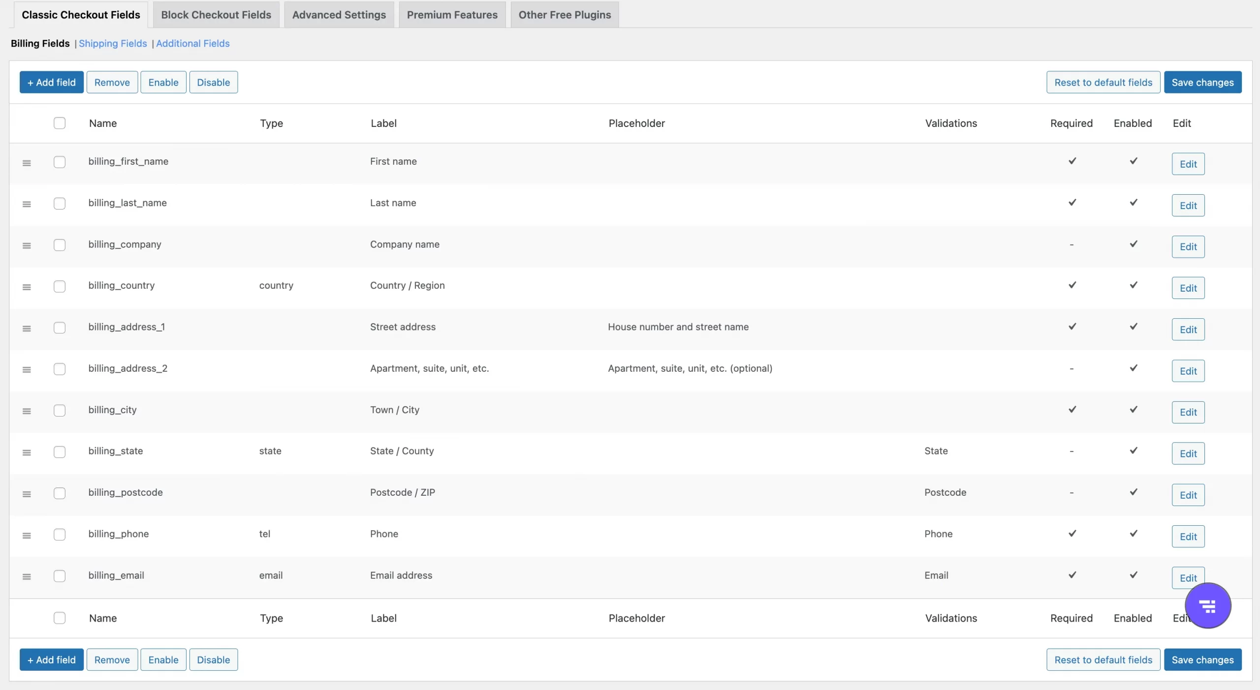Click drag handle icon for billing_last_name row
This screenshot has width=1260, height=690.
[x=27, y=204]
